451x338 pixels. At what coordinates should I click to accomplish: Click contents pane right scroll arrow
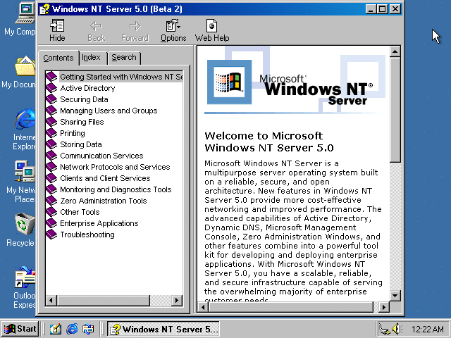pyautogui.click(x=177, y=301)
